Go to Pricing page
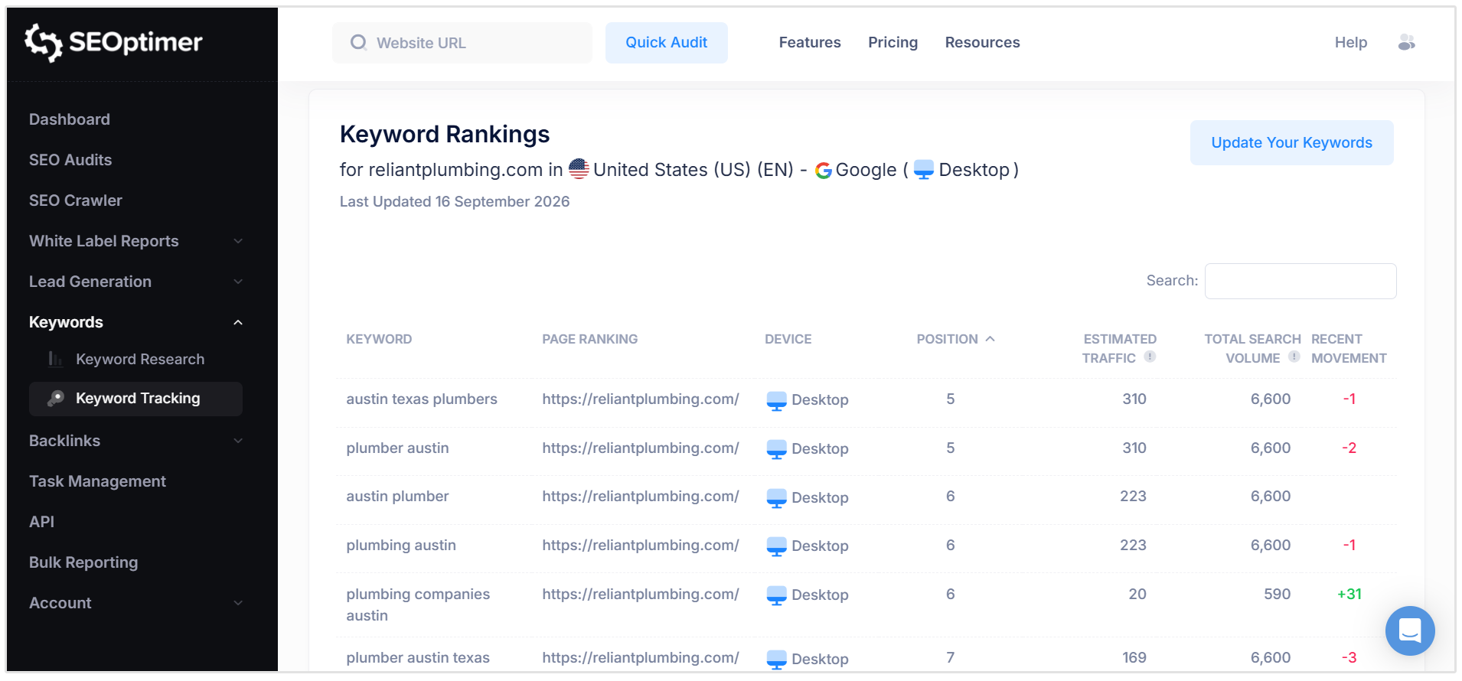The width and height of the screenshot is (1462, 681). click(893, 43)
